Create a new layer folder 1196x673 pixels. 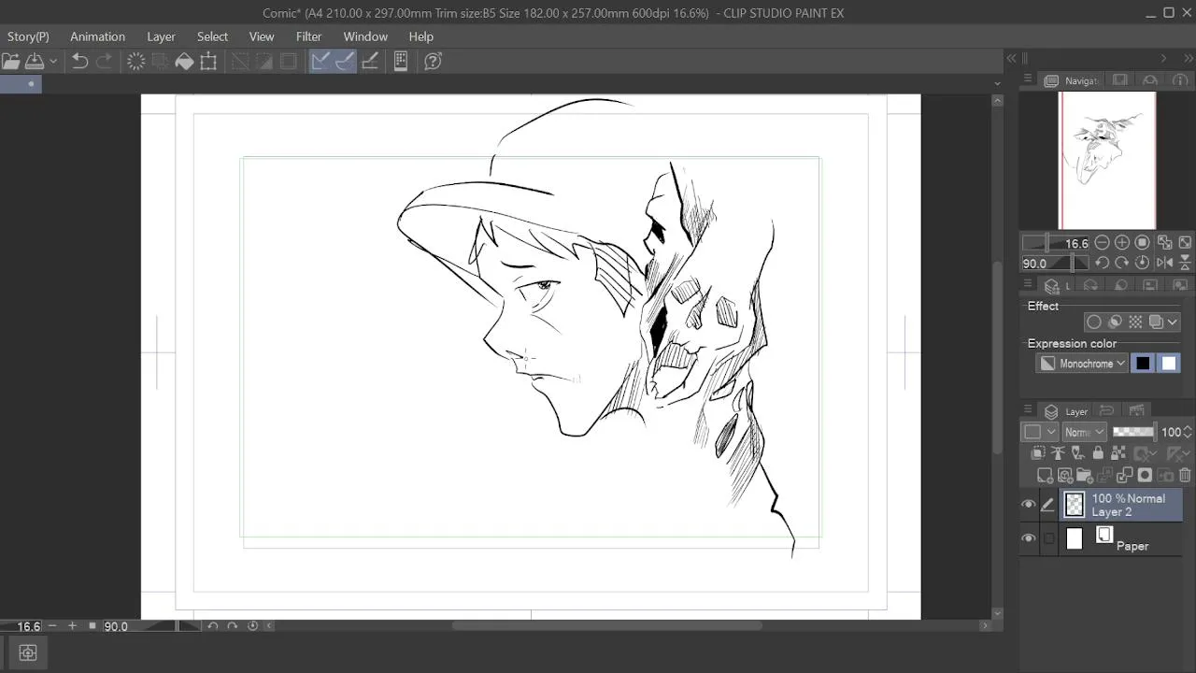click(x=1085, y=476)
